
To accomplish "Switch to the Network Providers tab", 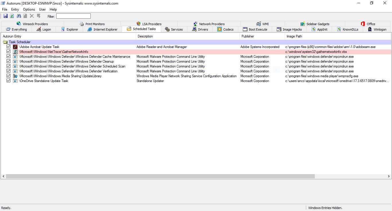I will (x=209, y=24).
